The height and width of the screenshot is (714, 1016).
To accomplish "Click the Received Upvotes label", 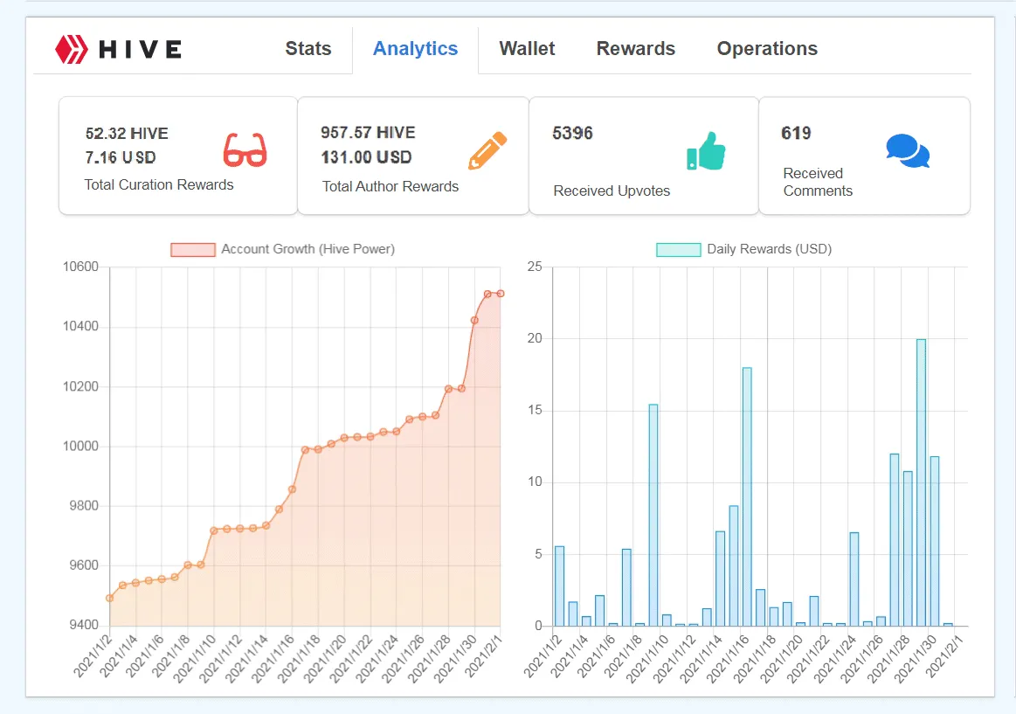I will (612, 191).
